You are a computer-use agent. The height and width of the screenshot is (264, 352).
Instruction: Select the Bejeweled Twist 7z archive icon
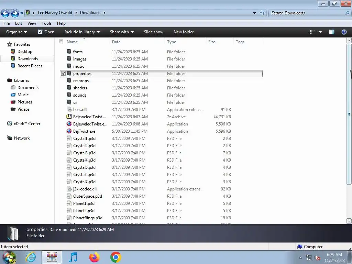coord(69,117)
